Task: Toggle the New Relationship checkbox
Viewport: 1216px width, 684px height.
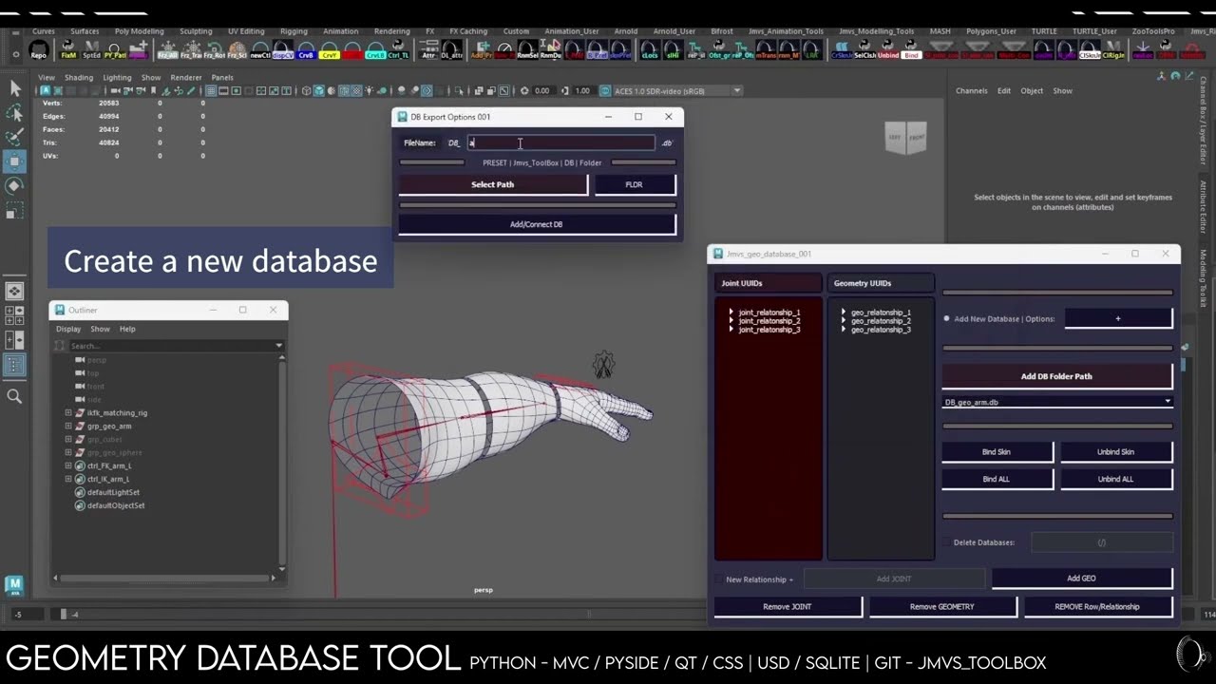Action: (718, 579)
